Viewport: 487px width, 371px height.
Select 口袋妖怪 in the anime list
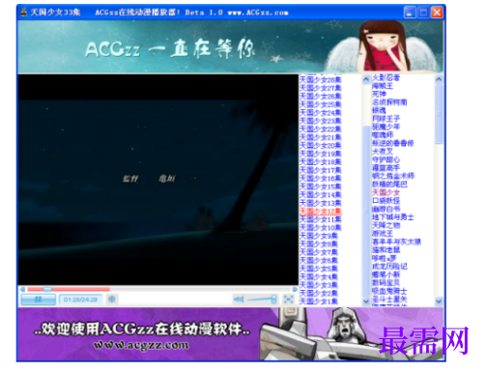pos(387,201)
